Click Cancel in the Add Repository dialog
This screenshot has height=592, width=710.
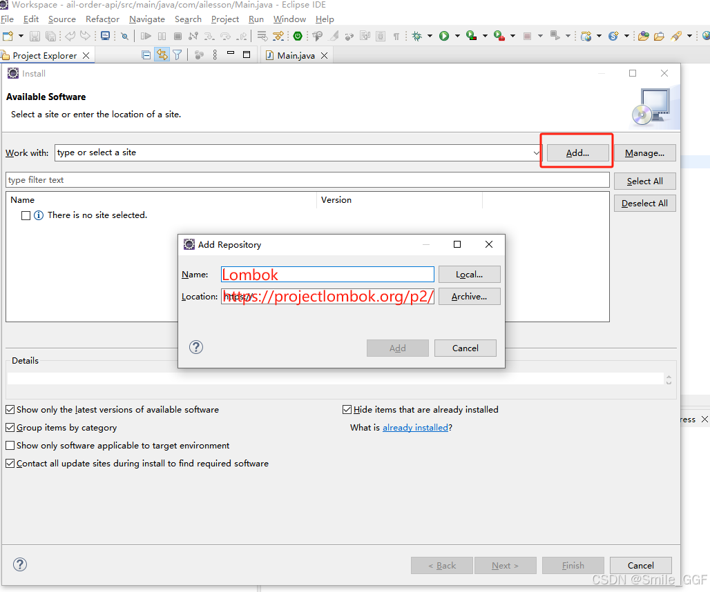pyautogui.click(x=465, y=348)
